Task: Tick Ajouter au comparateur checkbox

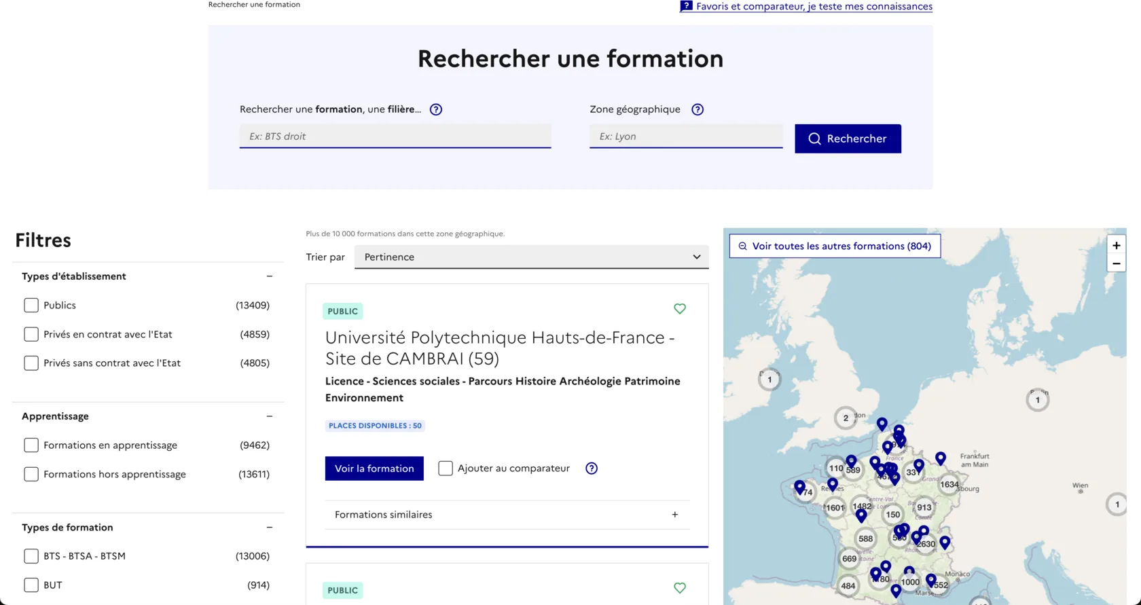Action: pos(446,469)
